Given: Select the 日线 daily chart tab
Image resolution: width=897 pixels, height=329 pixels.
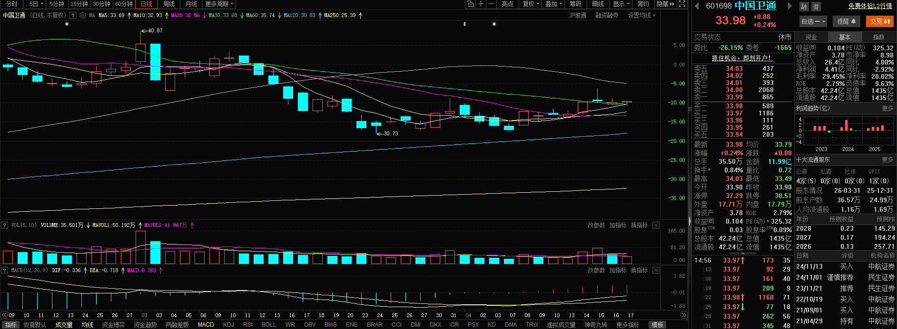Looking at the screenshot, I should coord(147,4).
